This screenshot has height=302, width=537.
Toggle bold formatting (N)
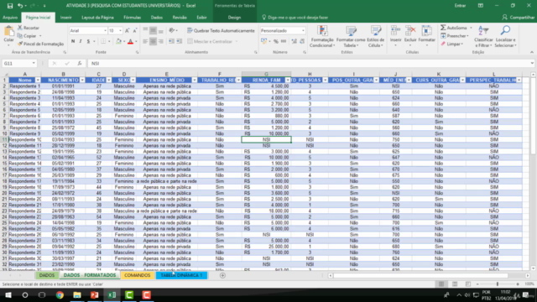pyautogui.click(x=73, y=41)
